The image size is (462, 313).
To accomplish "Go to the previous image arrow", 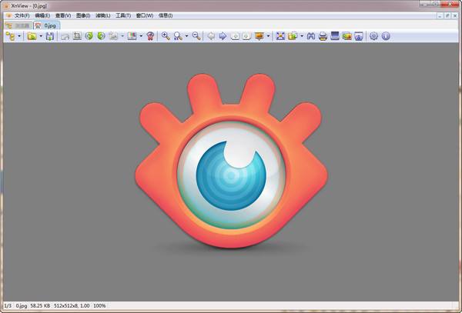I will pos(211,36).
